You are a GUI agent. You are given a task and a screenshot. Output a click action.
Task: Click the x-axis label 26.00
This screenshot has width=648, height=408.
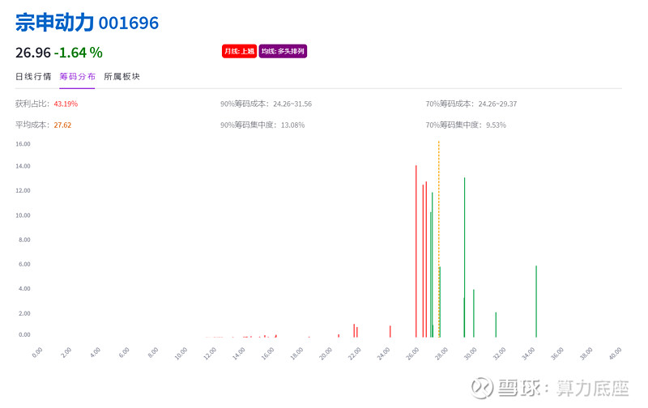tap(413, 354)
